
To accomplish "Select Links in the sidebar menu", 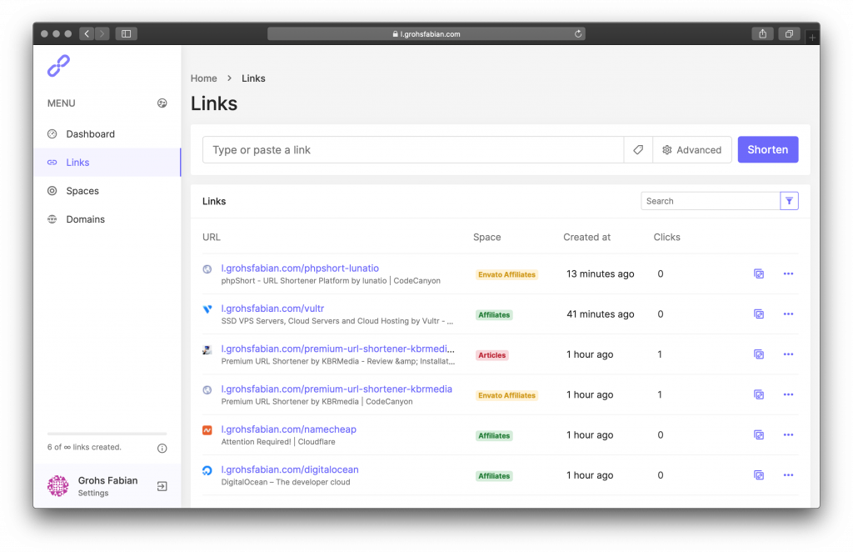I will click(x=107, y=163).
